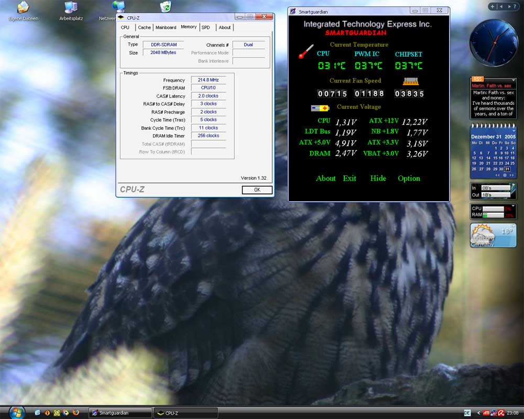
Task: Launch Firefox from the quick launch bar
Action: click(x=76, y=412)
